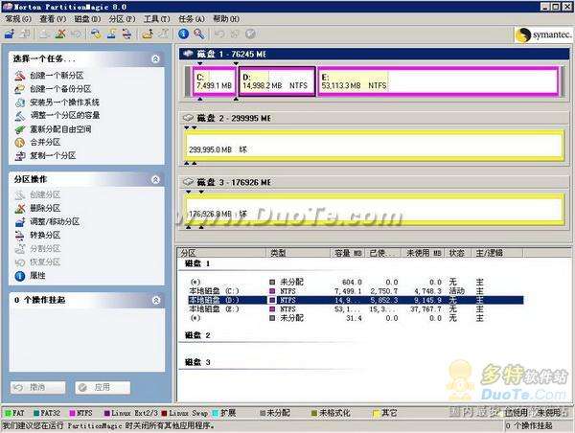Click the greyed apply checkmark toolbar icon
The width and height of the screenshot is (575, 433).
[x=250, y=34]
